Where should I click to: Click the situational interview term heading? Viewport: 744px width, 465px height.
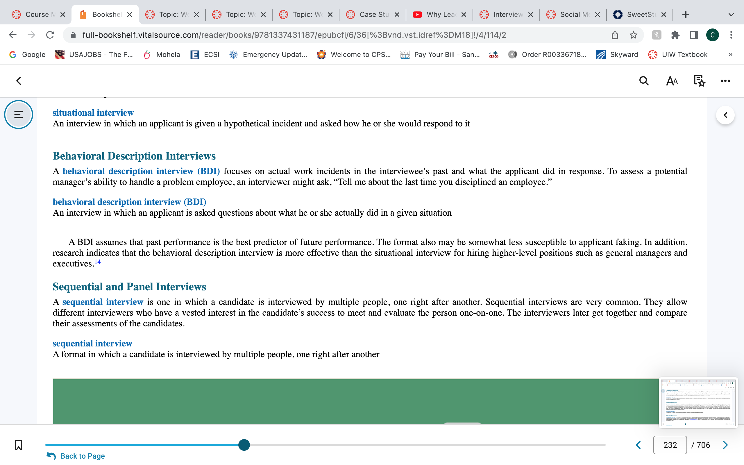(93, 112)
